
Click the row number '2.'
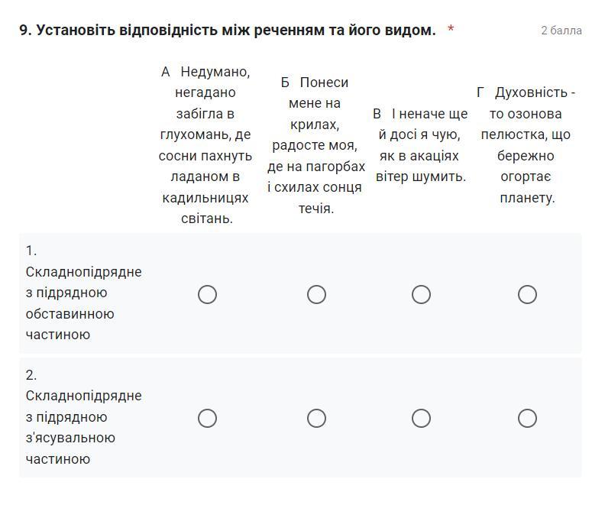(x=31, y=375)
